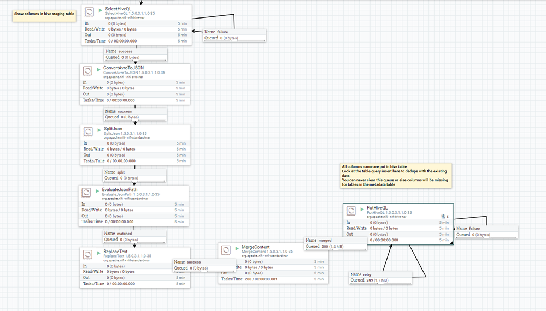546x311 pixels.
Task: Select the failure connection next to SelectHiveQL
Action: 234,35
